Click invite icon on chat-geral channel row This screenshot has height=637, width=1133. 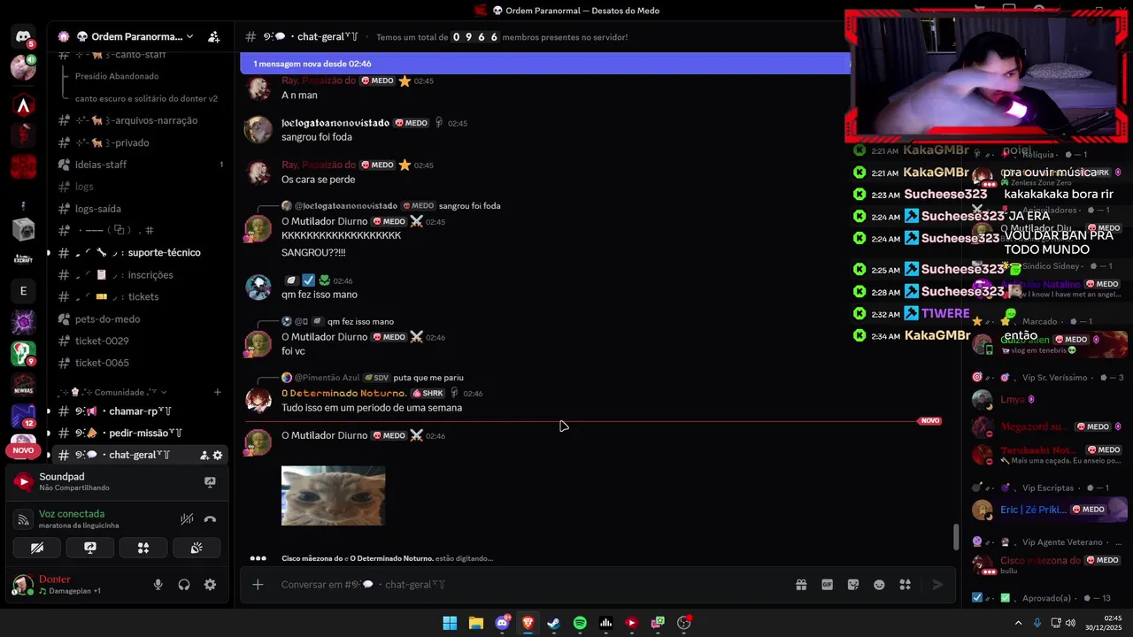pos(204,455)
